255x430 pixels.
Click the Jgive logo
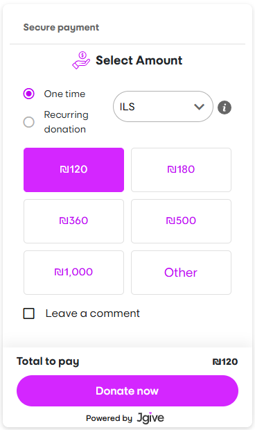(x=150, y=418)
